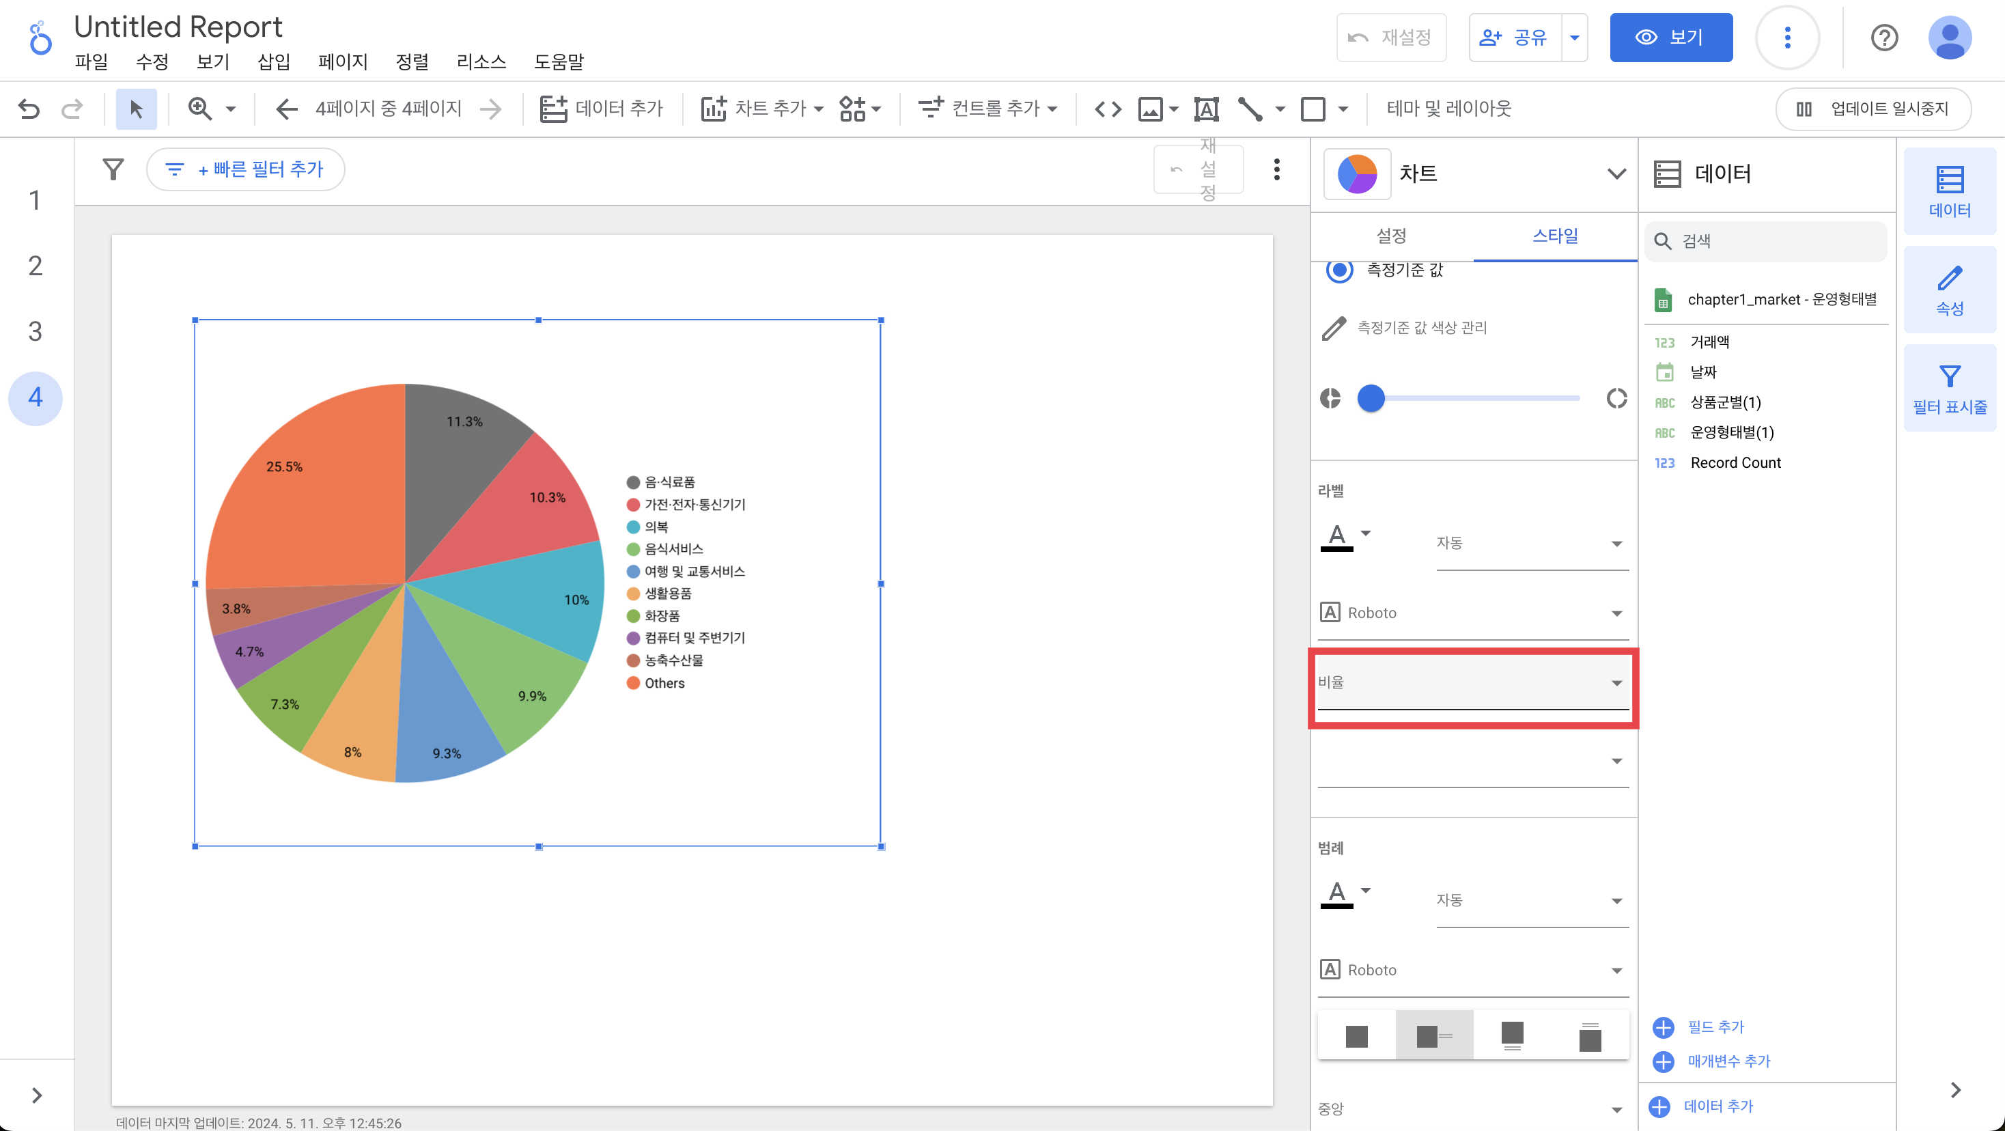
Task: Select no-legend position option
Action: (x=1356, y=1035)
